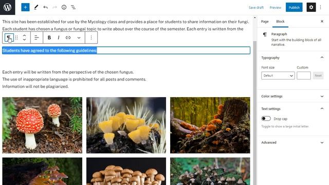Select the brown clustered mushrooms image
The width and height of the screenshot is (329, 185).
pyautogui.click(x=126, y=171)
